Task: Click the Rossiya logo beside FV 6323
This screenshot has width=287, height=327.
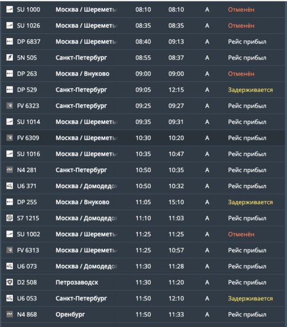Action: click(x=9, y=106)
